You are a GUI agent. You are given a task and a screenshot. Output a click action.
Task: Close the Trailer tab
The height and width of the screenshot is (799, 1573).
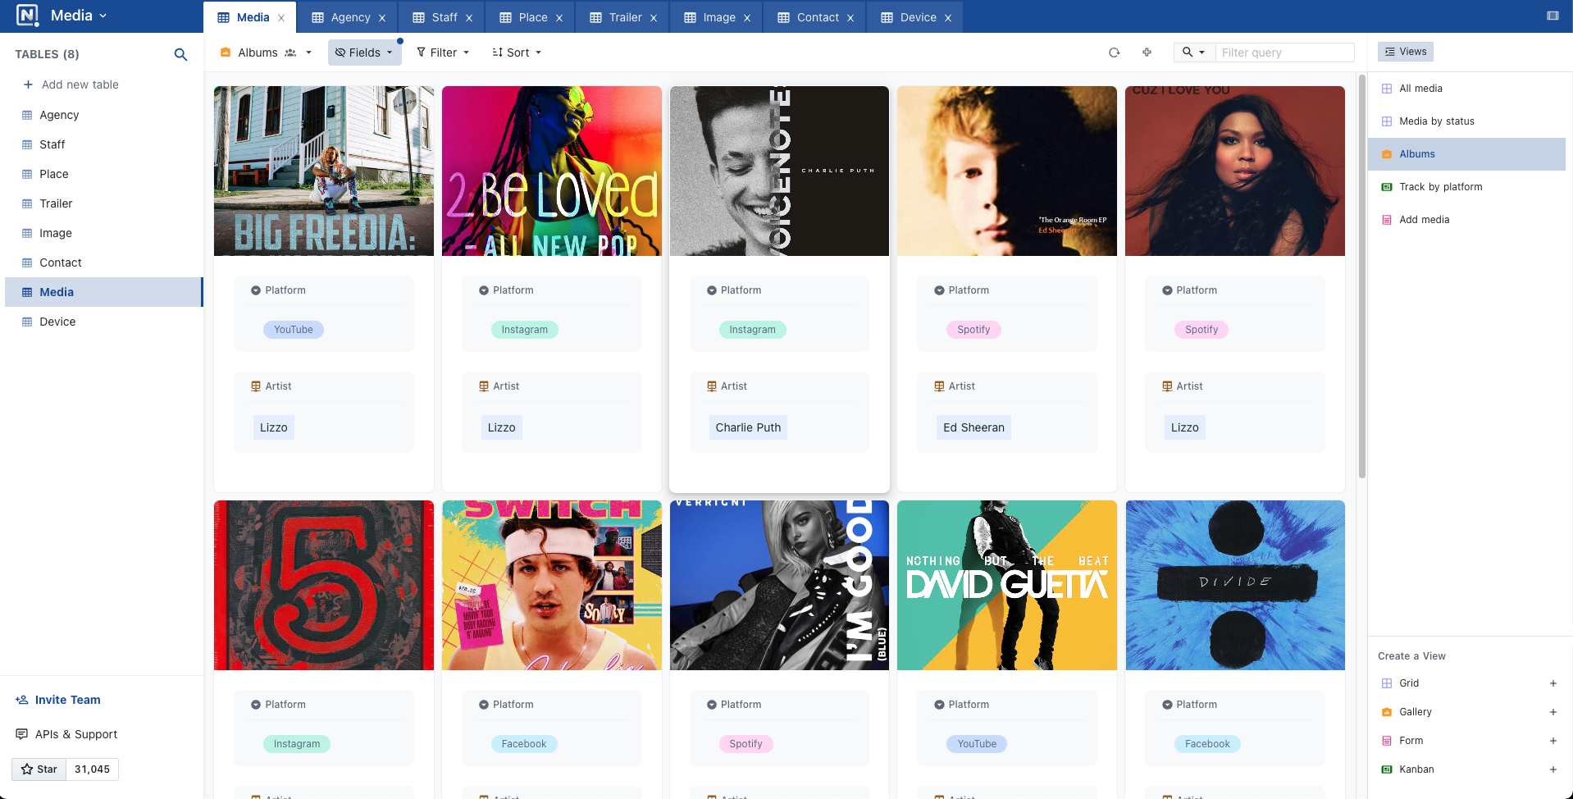(x=654, y=18)
